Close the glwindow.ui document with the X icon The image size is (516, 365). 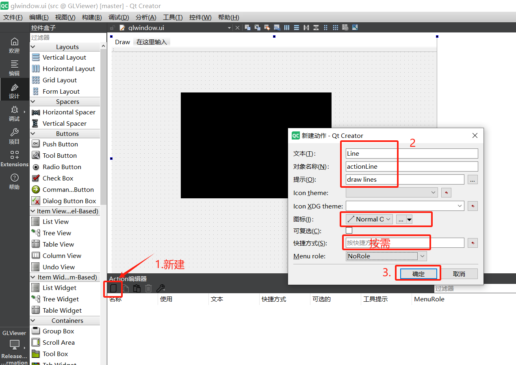tap(238, 28)
